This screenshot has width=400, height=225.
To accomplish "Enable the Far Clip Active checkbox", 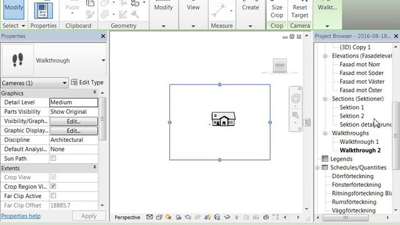I will (53, 196).
